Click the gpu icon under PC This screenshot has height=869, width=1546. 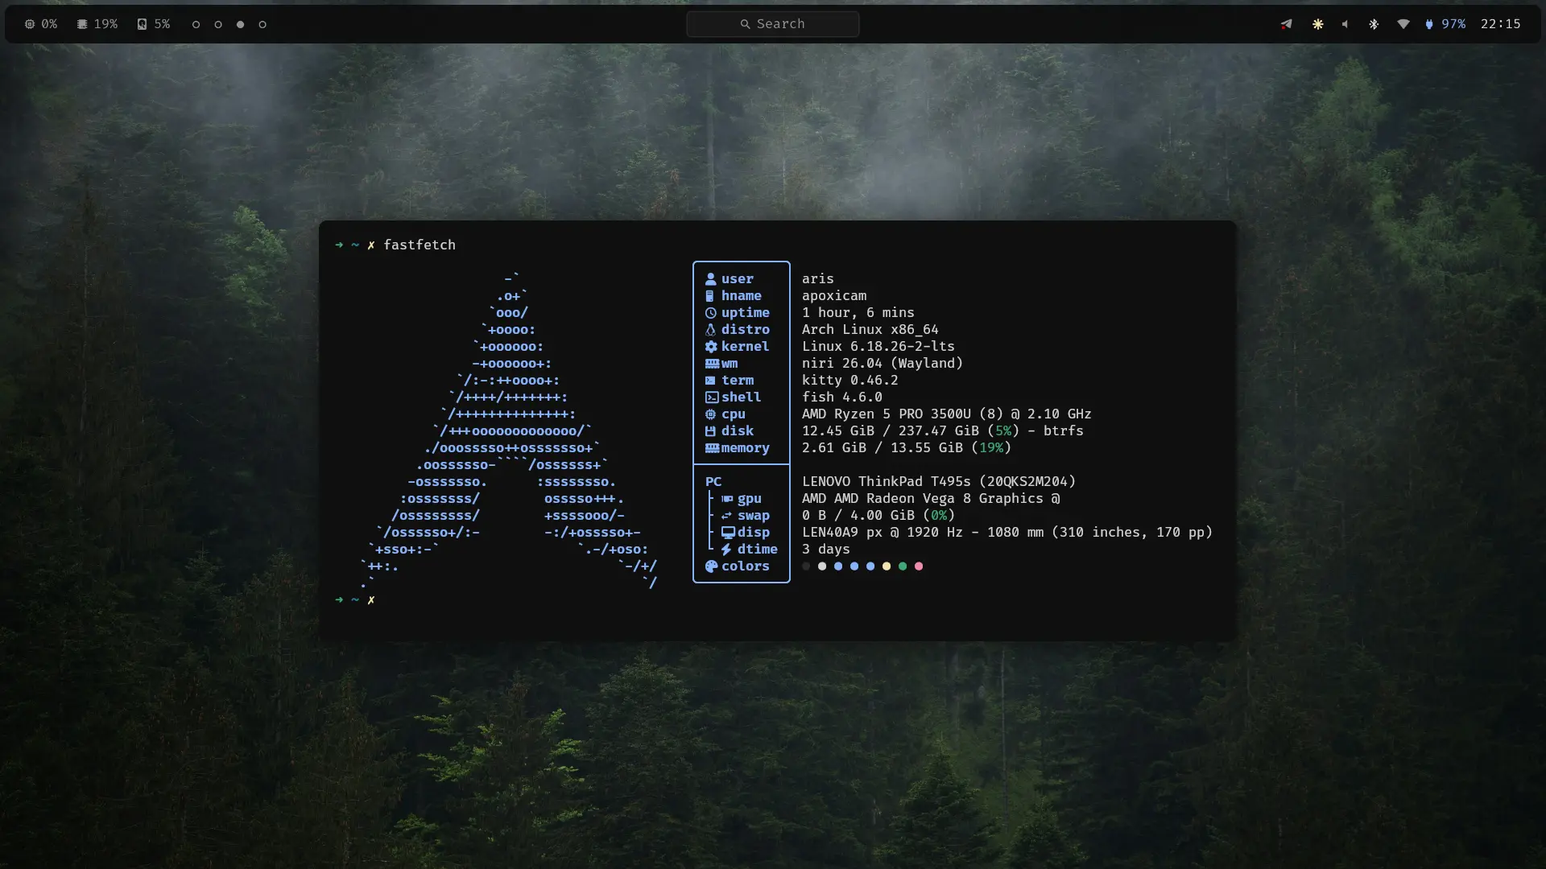pyautogui.click(x=727, y=499)
